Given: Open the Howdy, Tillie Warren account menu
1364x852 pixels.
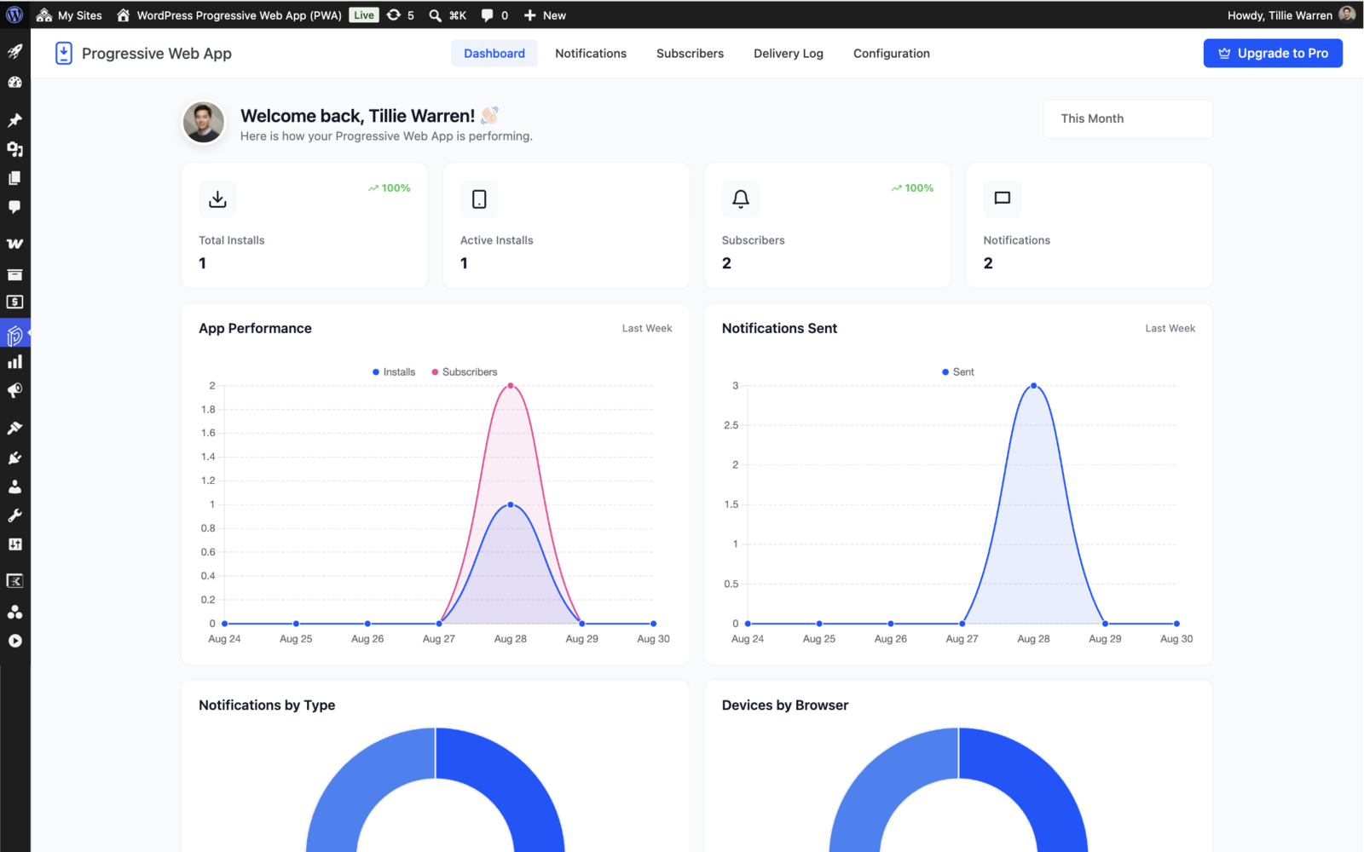Looking at the screenshot, I should point(1291,15).
